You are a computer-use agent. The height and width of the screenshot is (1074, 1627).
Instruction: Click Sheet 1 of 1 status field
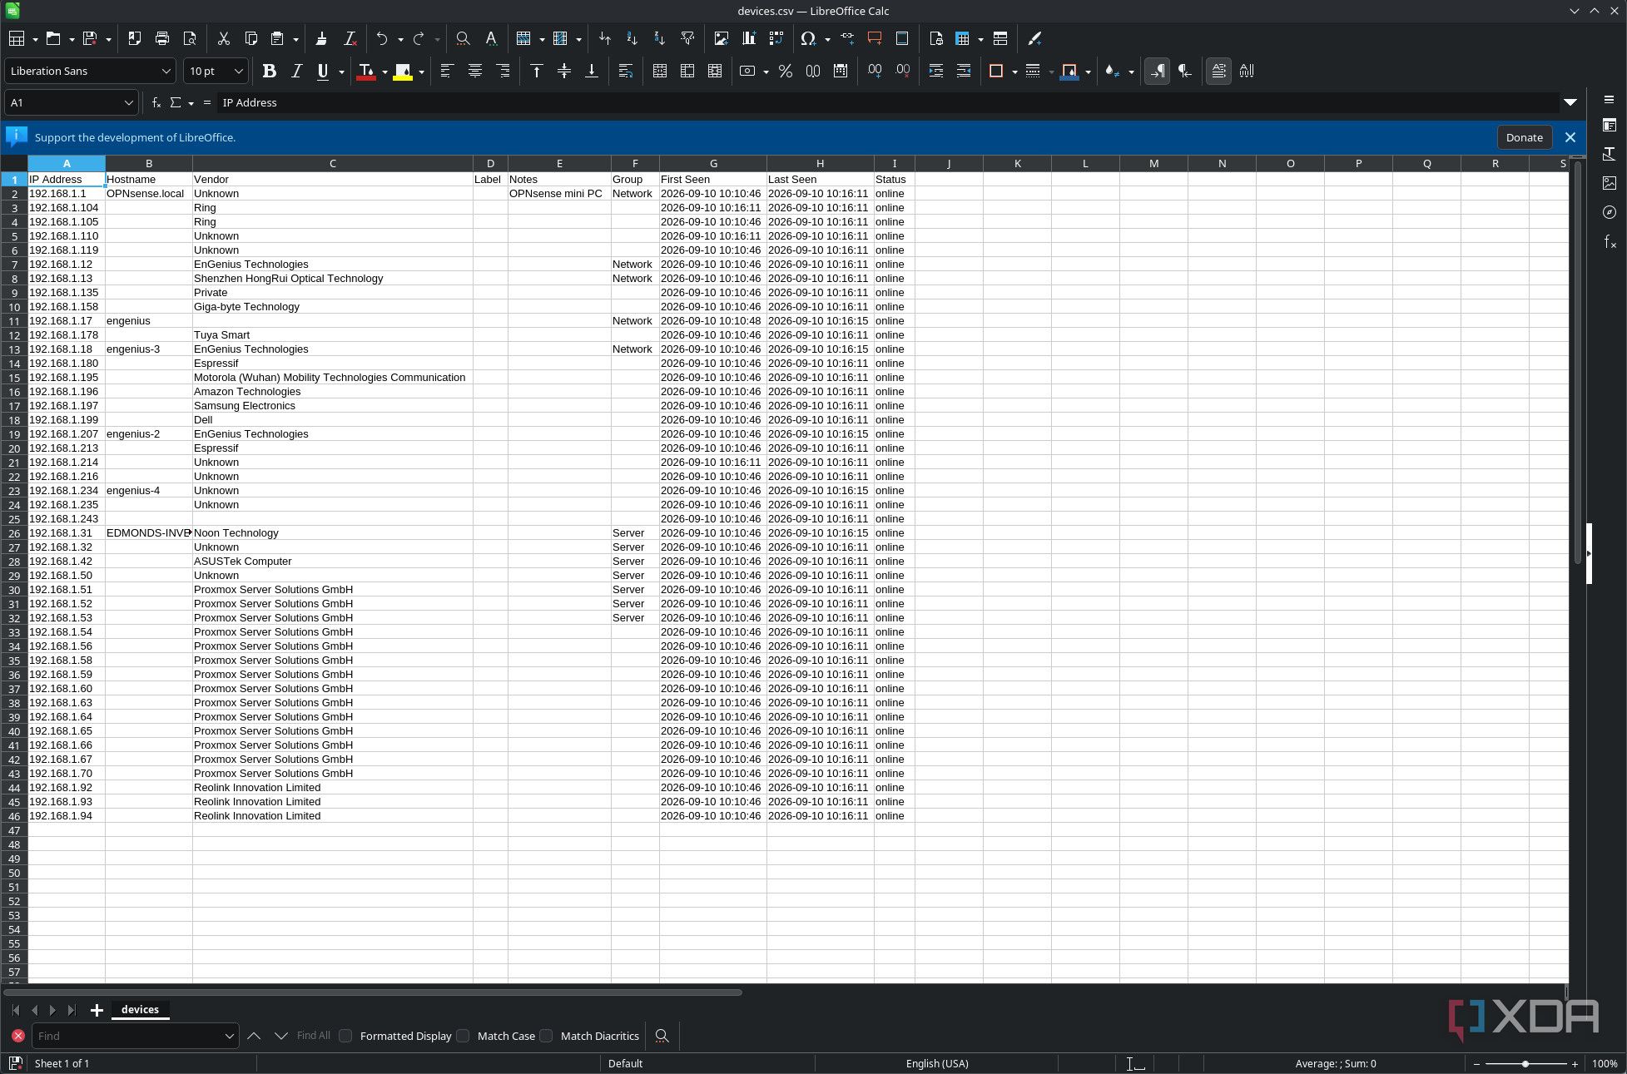tap(62, 1063)
